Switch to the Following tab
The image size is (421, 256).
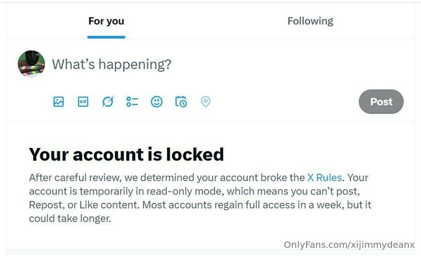coord(310,21)
